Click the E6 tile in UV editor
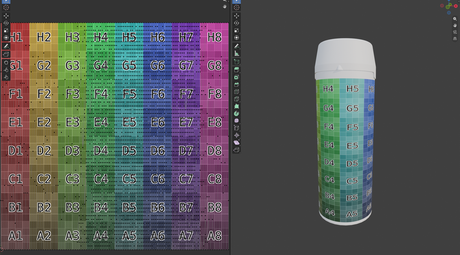This screenshot has width=460, height=255. click(158, 122)
